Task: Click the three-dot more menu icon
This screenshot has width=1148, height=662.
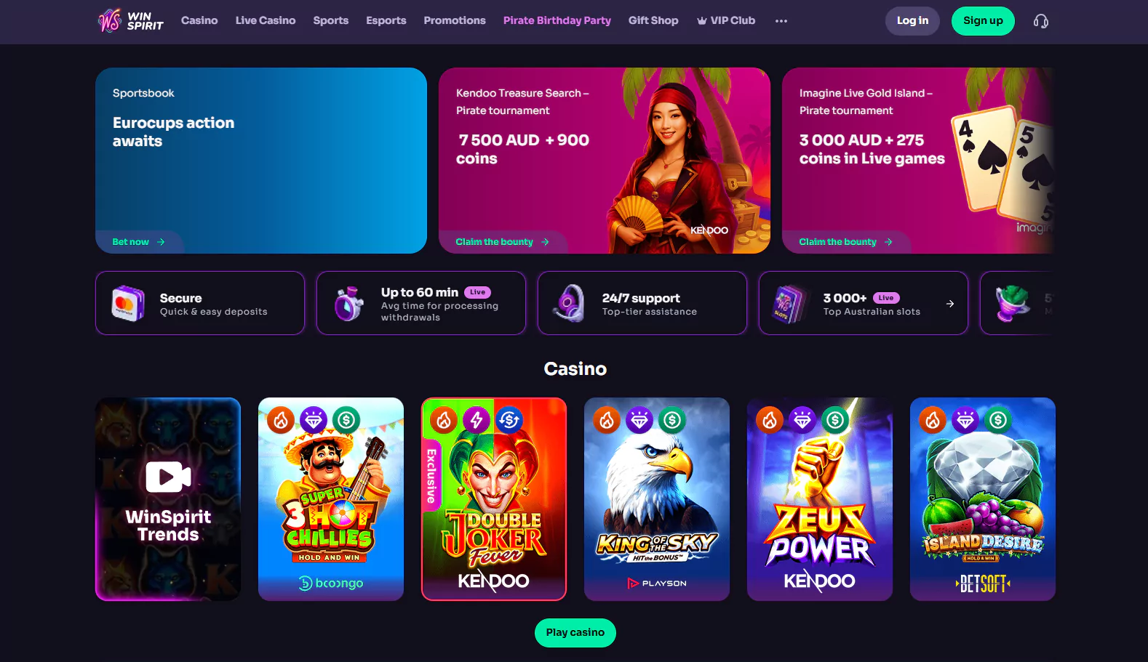Action: point(781,21)
